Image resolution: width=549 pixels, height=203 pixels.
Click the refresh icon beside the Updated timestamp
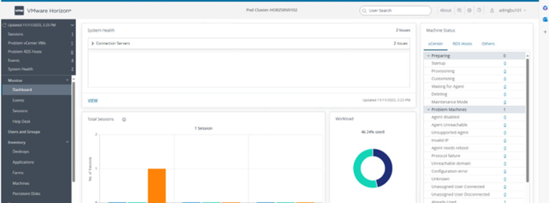click(4, 25)
